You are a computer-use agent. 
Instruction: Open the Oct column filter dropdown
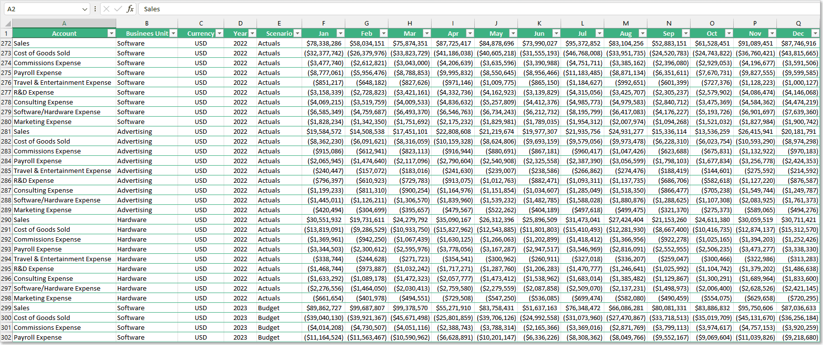click(729, 33)
